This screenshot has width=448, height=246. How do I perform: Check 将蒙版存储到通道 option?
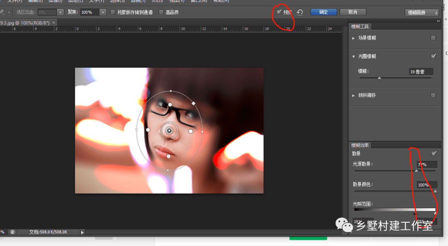(x=113, y=12)
